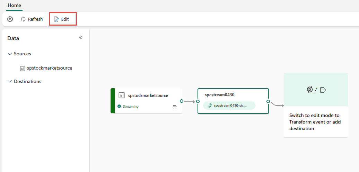Click the Destinations section label

pos(27,81)
